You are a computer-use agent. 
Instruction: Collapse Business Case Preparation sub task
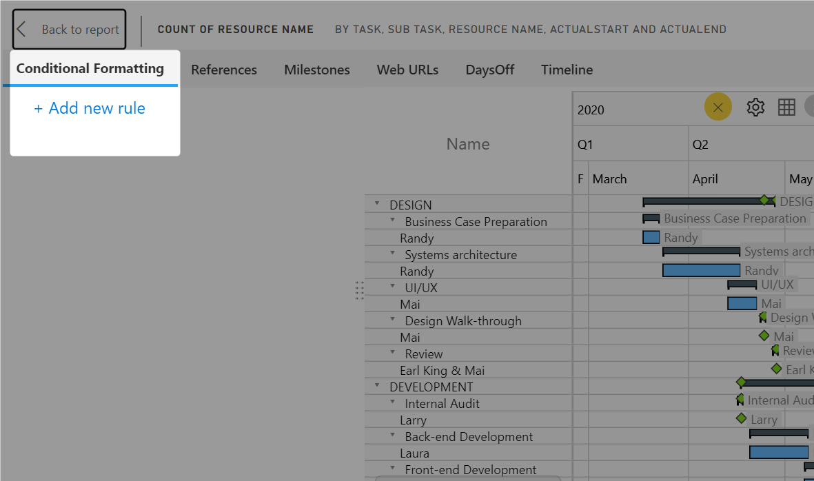click(393, 221)
